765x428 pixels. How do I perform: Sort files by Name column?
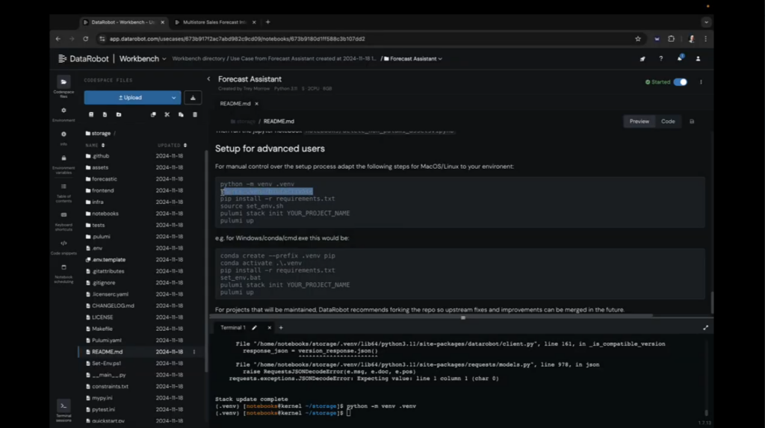pos(95,146)
